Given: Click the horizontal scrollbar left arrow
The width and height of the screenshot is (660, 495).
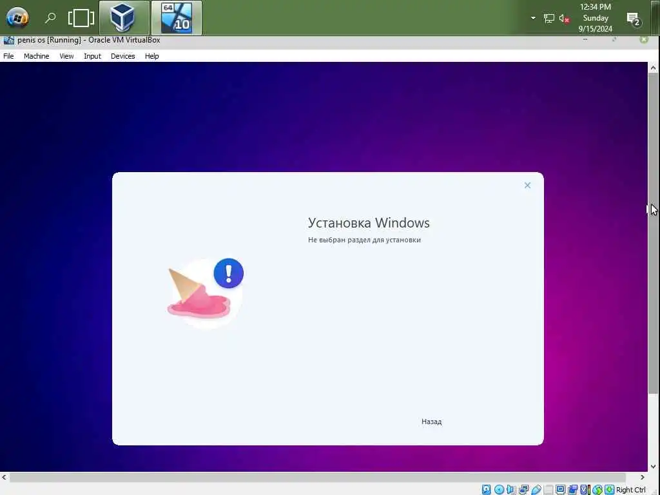Looking at the screenshot, I should tap(5, 478).
